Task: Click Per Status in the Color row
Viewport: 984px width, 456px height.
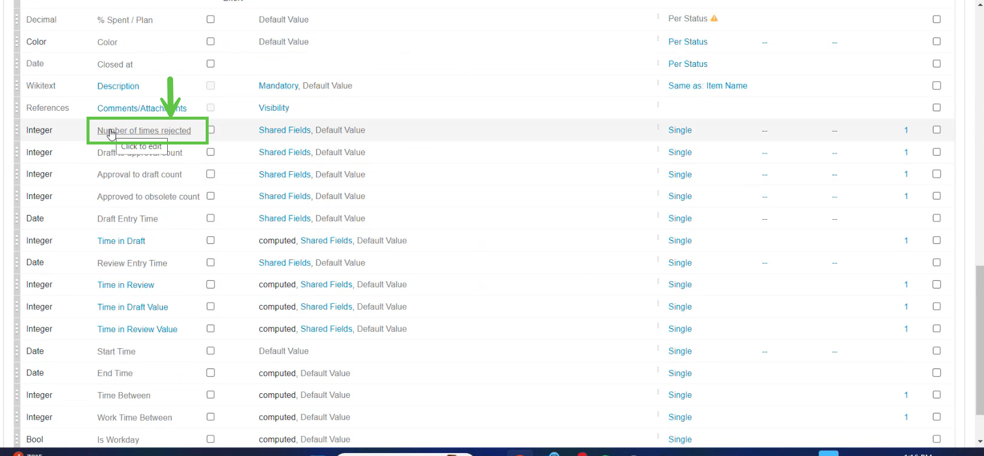Action: coord(688,42)
